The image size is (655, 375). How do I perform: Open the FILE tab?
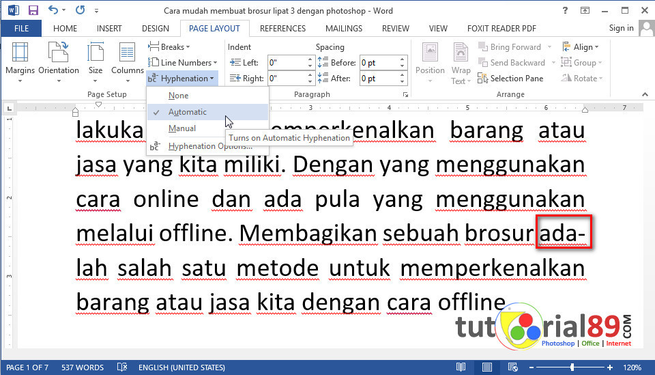(x=21, y=29)
